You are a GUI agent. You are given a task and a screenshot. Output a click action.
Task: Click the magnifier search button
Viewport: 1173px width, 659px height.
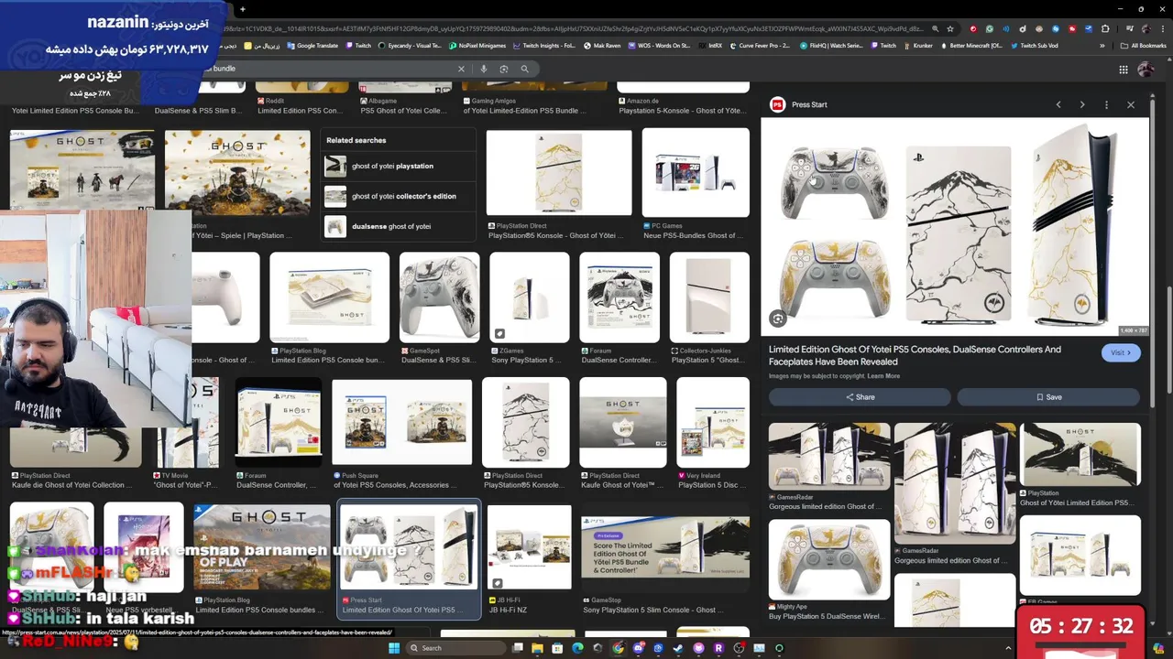524,69
